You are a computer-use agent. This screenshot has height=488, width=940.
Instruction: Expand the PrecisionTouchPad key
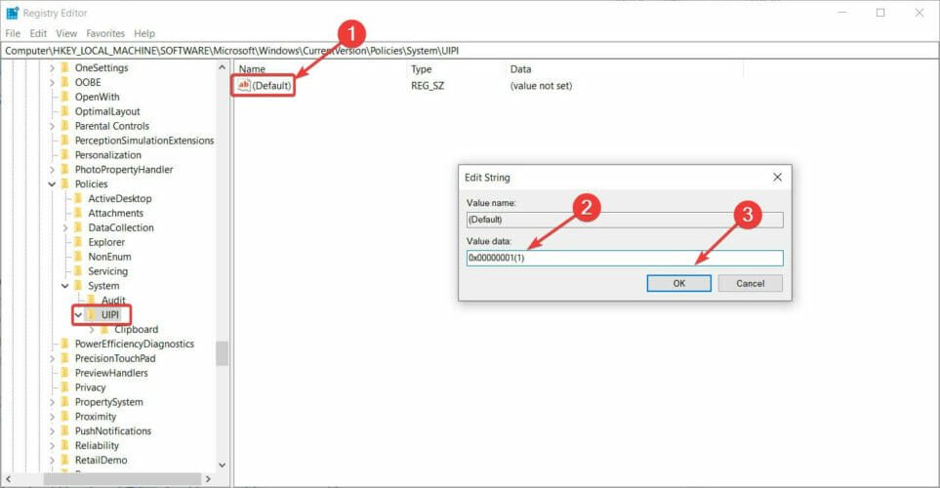[52, 358]
